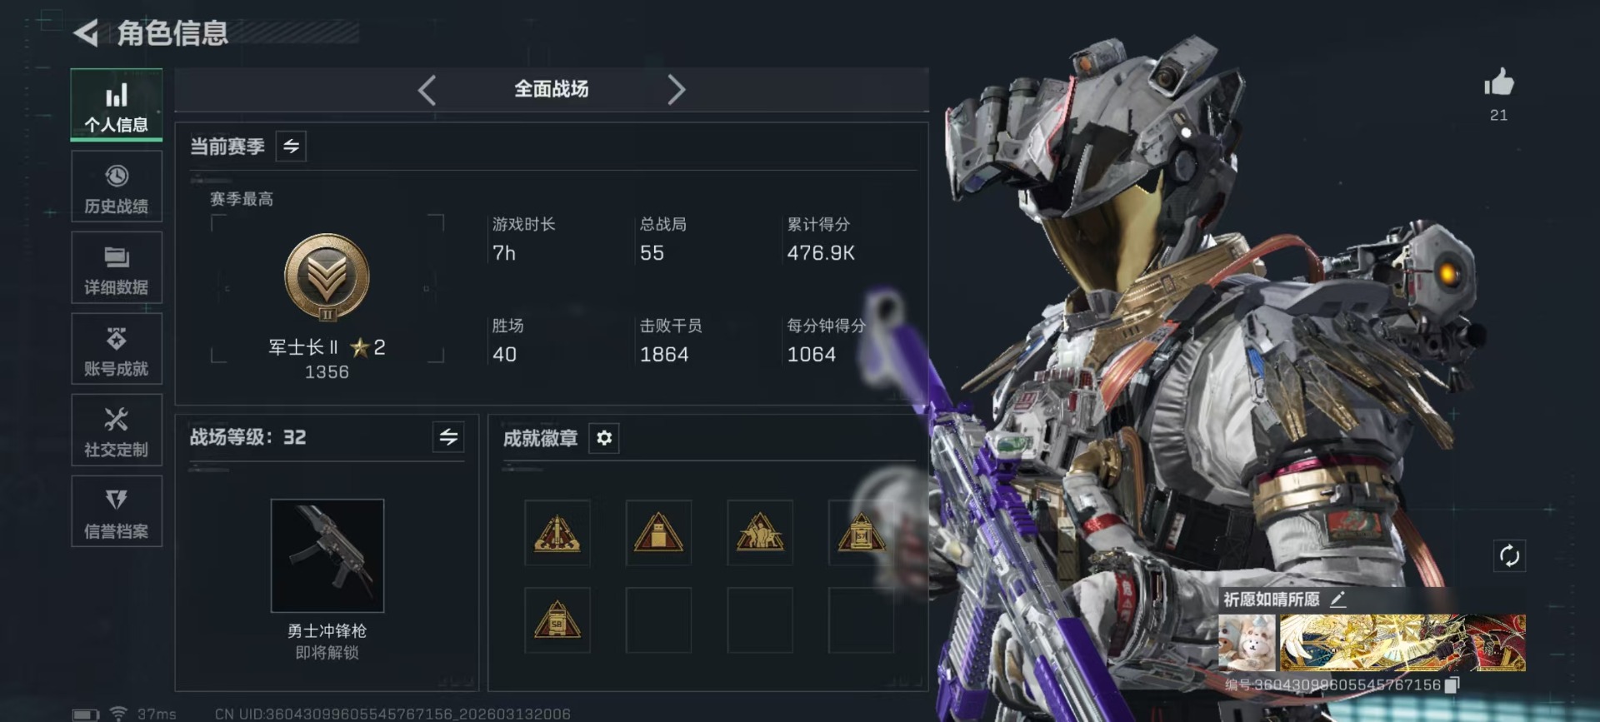Open the 个人信息 sidebar tab
Screen dimensions: 1600x722
tap(117, 105)
